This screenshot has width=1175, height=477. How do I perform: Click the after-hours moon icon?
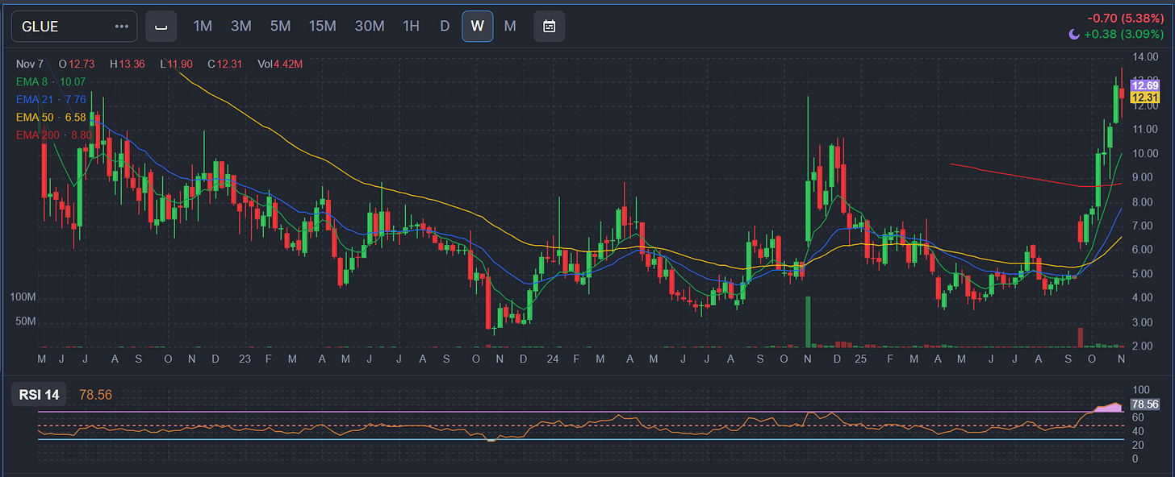(x=1073, y=33)
